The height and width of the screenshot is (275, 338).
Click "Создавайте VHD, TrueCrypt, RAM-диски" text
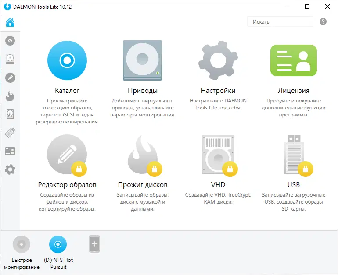(218, 198)
